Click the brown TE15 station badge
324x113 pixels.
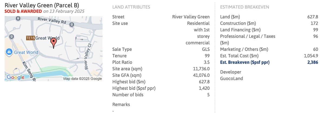30,38
